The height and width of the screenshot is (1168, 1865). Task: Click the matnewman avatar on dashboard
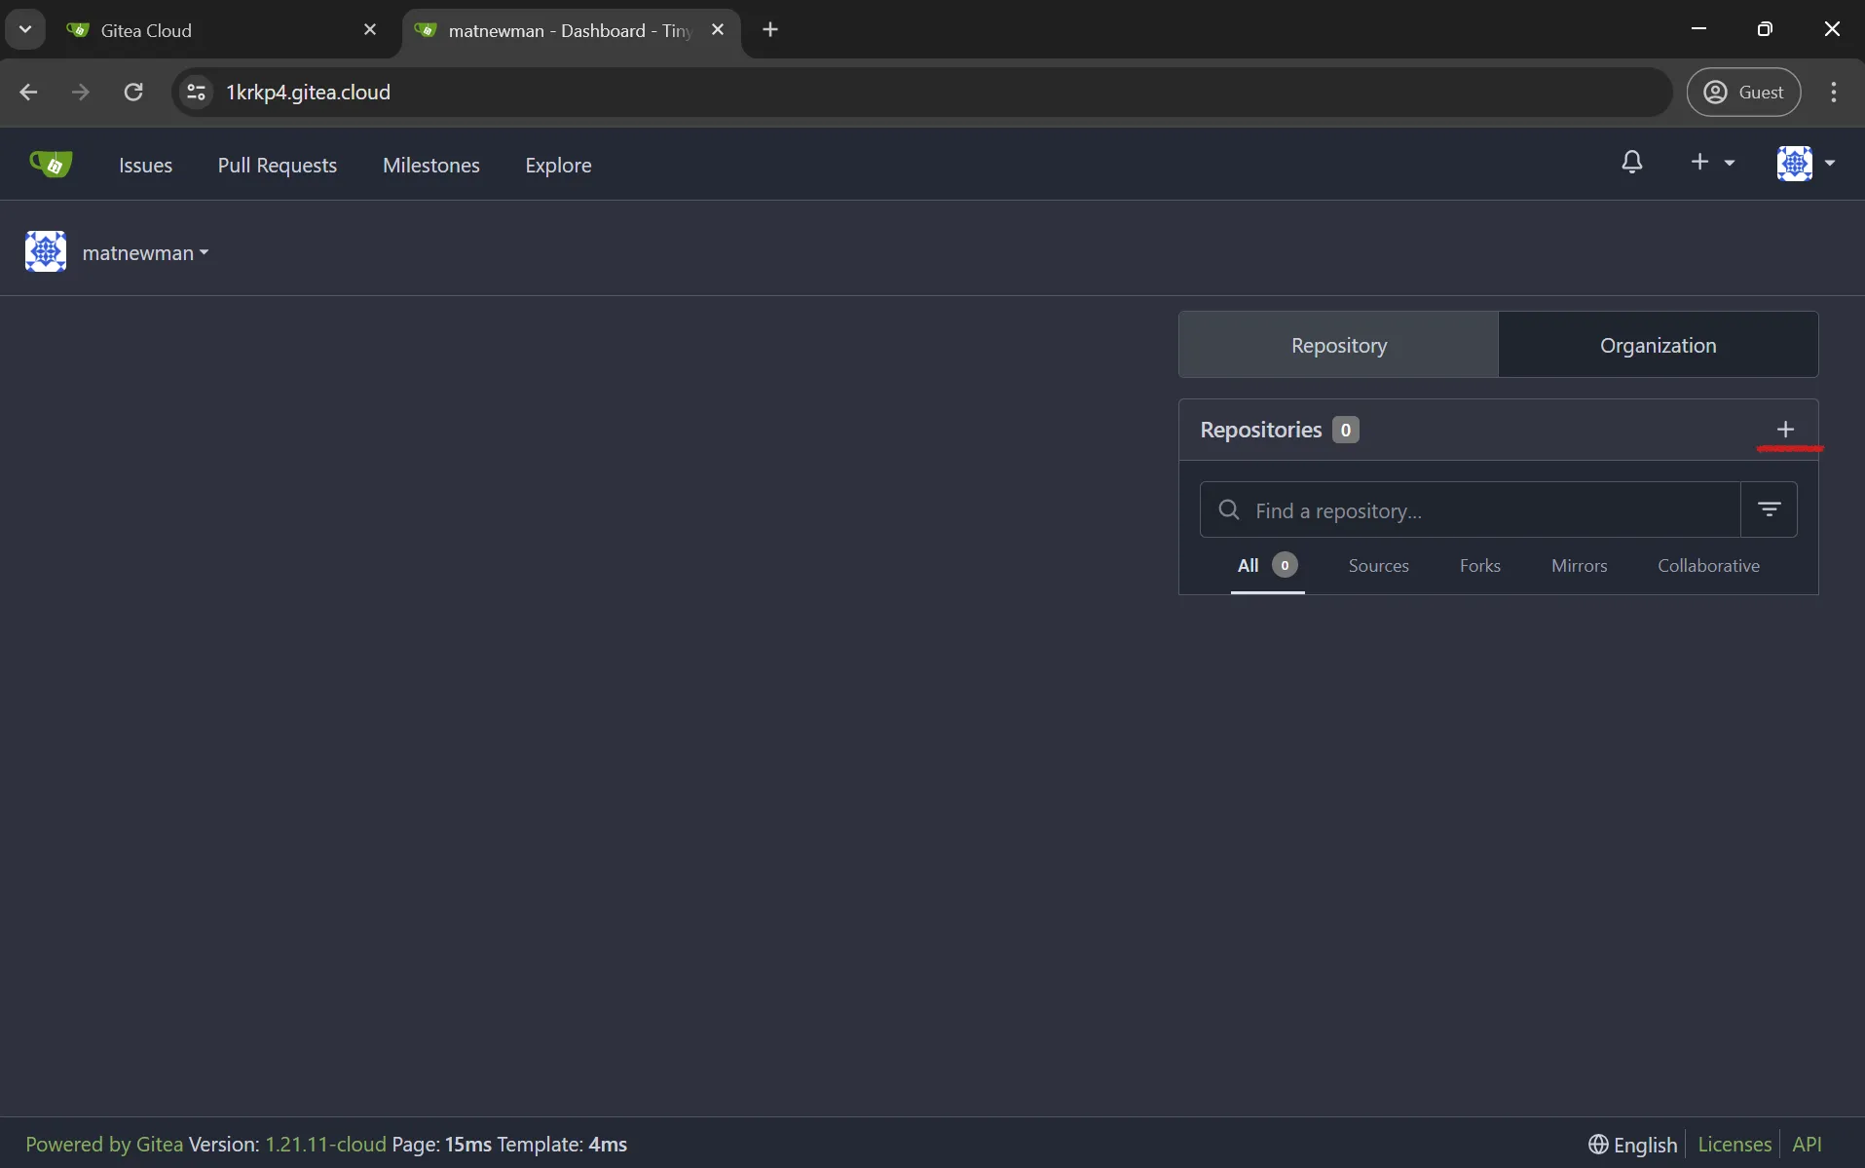point(46,251)
